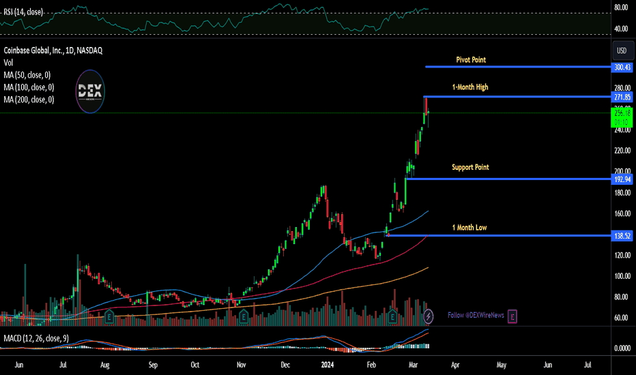Click the earnings E marker near November
Viewport: 636px width, 375px height.
[x=244, y=316]
